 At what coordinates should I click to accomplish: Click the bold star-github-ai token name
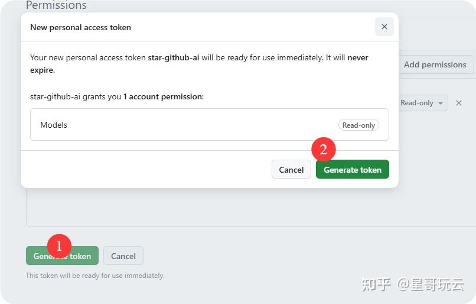click(x=173, y=58)
